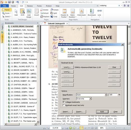Image resolution: width=131 pixels, height=130 pixels.
Task: Choose Add Image tool
Action: click(29, 13)
